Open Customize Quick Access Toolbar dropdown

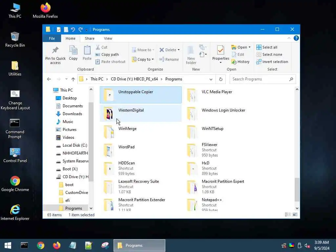[x=86, y=30]
